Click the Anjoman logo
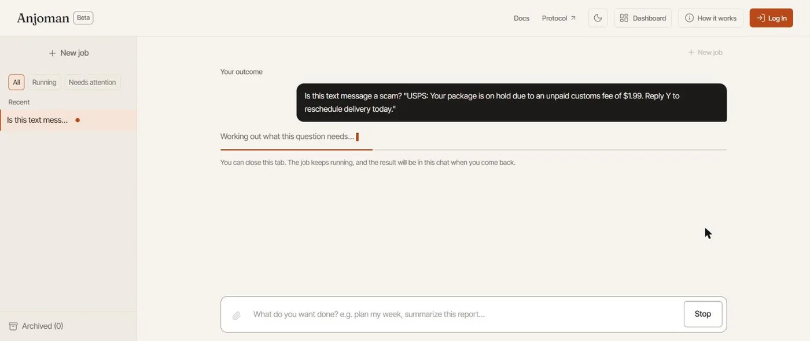 (x=43, y=18)
